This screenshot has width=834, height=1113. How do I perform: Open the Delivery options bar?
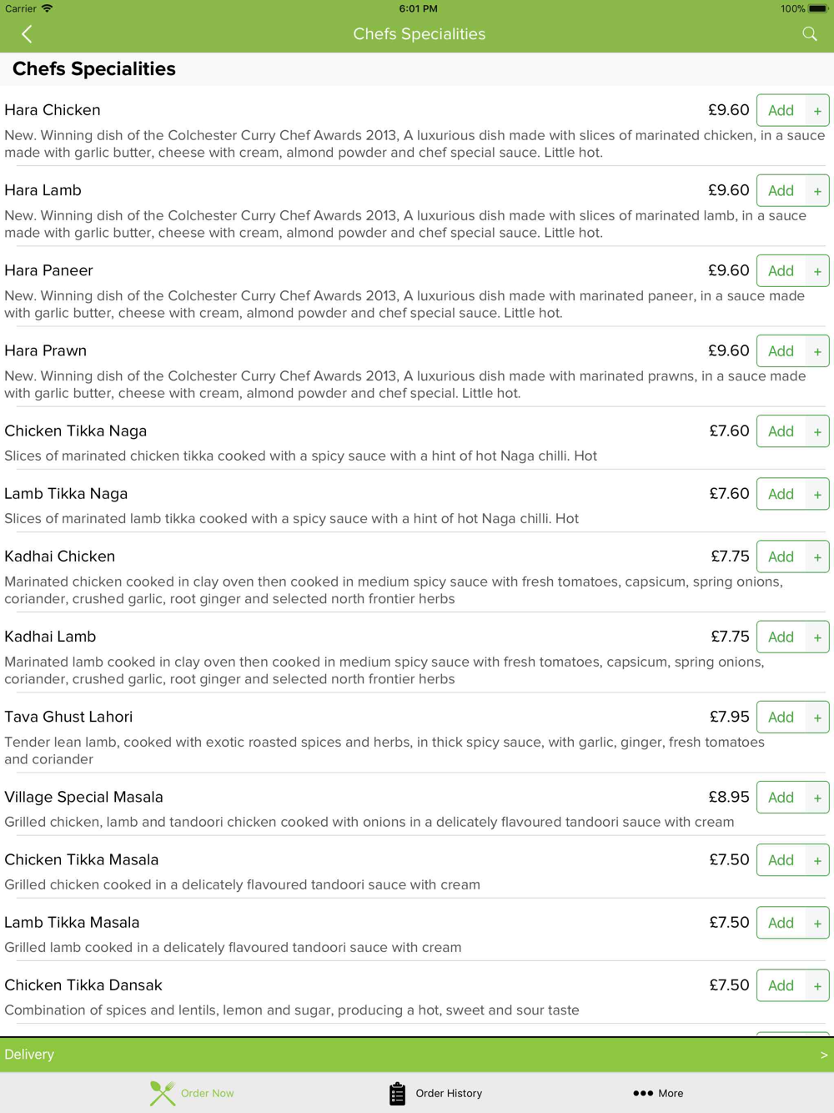pos(417,1055)
